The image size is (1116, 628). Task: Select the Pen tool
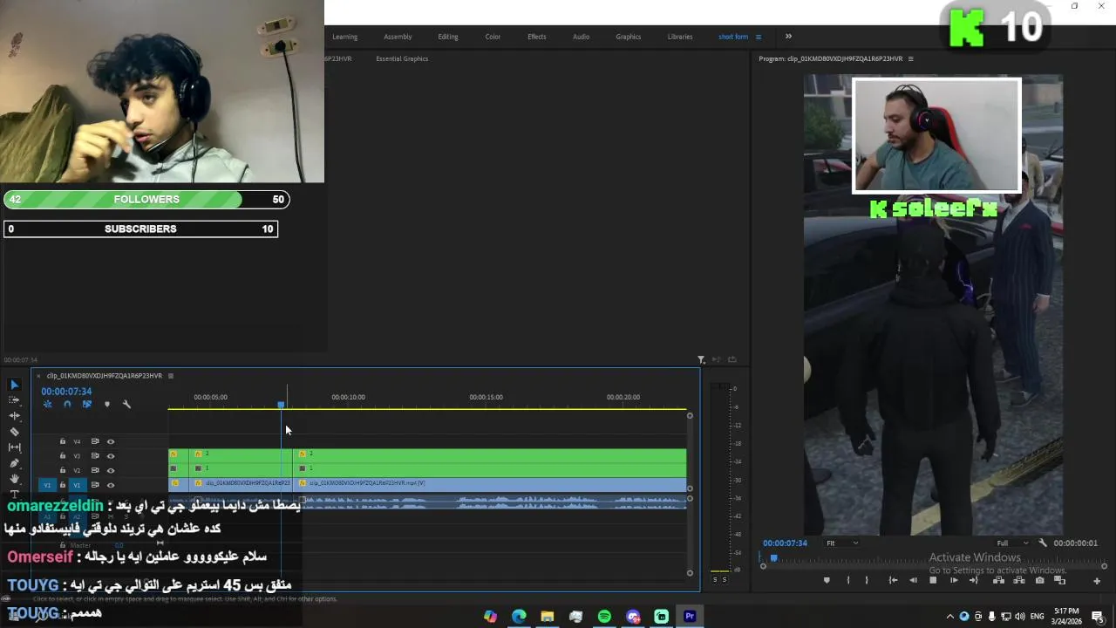[14, 463]
